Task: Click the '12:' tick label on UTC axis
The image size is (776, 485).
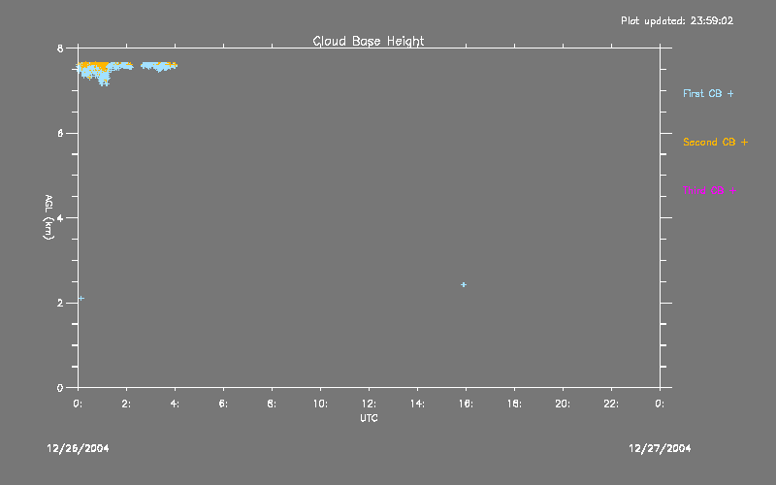Action: coord(369,404)
